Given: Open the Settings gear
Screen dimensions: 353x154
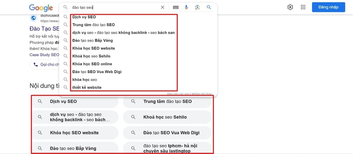Looking at the screenshot, I should click(x=290, y=7).
